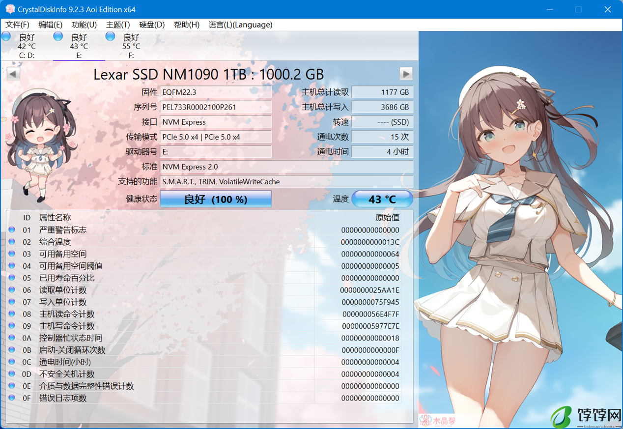Select the 读取单位计数 attribute row name
The image size is (623, 429).
(x=63, y=290)
